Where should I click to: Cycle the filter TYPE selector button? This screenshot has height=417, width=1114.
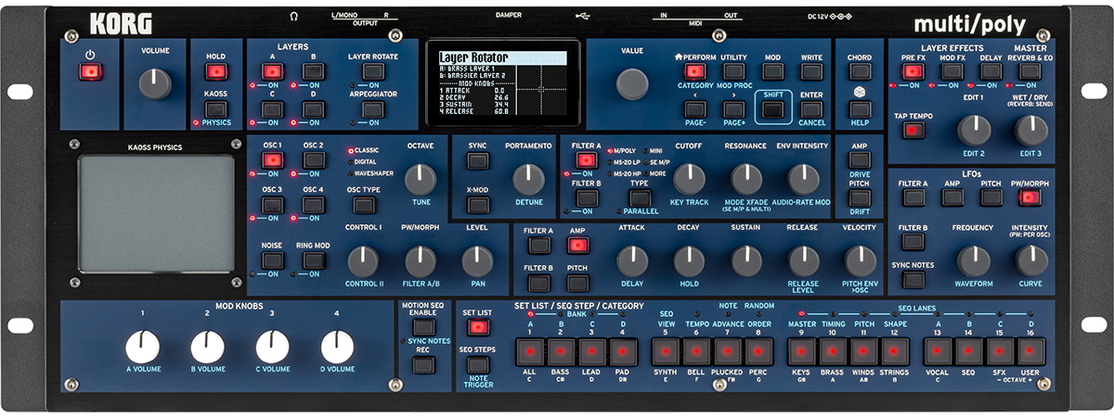640,197
